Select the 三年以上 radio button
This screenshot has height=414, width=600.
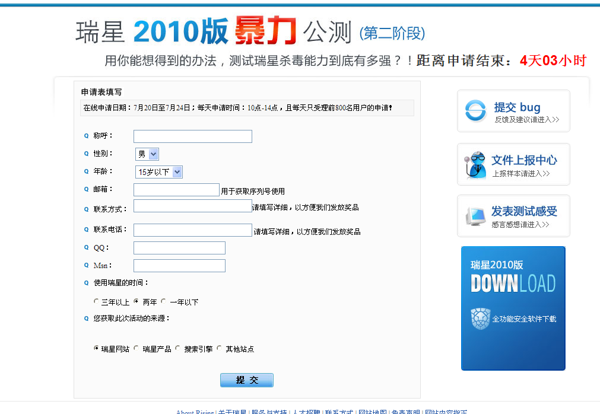(x=96, y=301)
